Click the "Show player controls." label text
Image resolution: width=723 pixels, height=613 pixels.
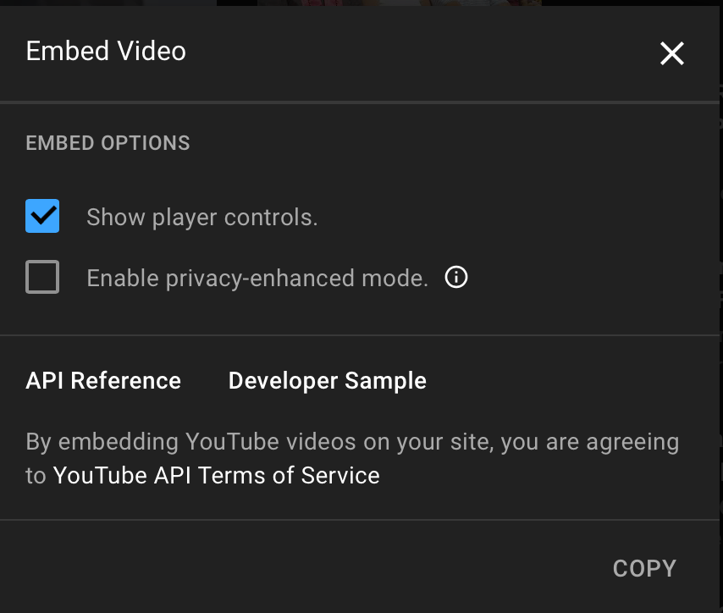click(x=201, y=218)
